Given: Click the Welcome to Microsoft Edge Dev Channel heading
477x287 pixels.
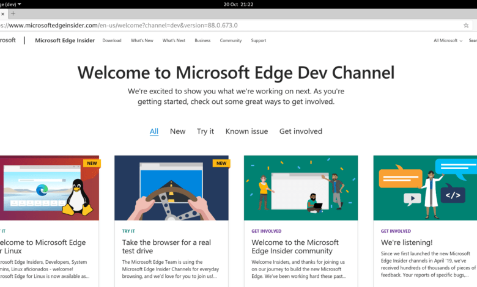Looking at the screenshot, I should (236, 73).
